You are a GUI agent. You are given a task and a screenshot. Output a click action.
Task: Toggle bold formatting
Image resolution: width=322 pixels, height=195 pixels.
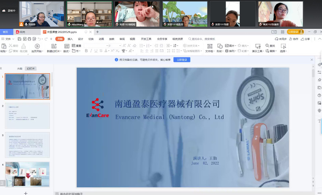pos(86,51)
